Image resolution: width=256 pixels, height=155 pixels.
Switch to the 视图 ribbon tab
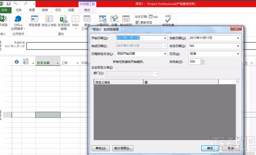coord(71,10)
